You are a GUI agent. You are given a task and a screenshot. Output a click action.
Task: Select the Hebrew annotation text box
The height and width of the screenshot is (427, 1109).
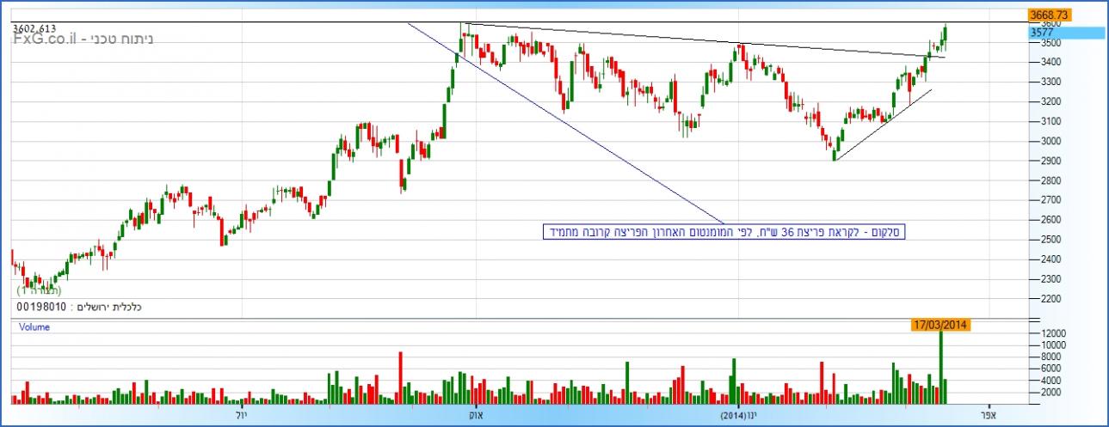[724, 232]
